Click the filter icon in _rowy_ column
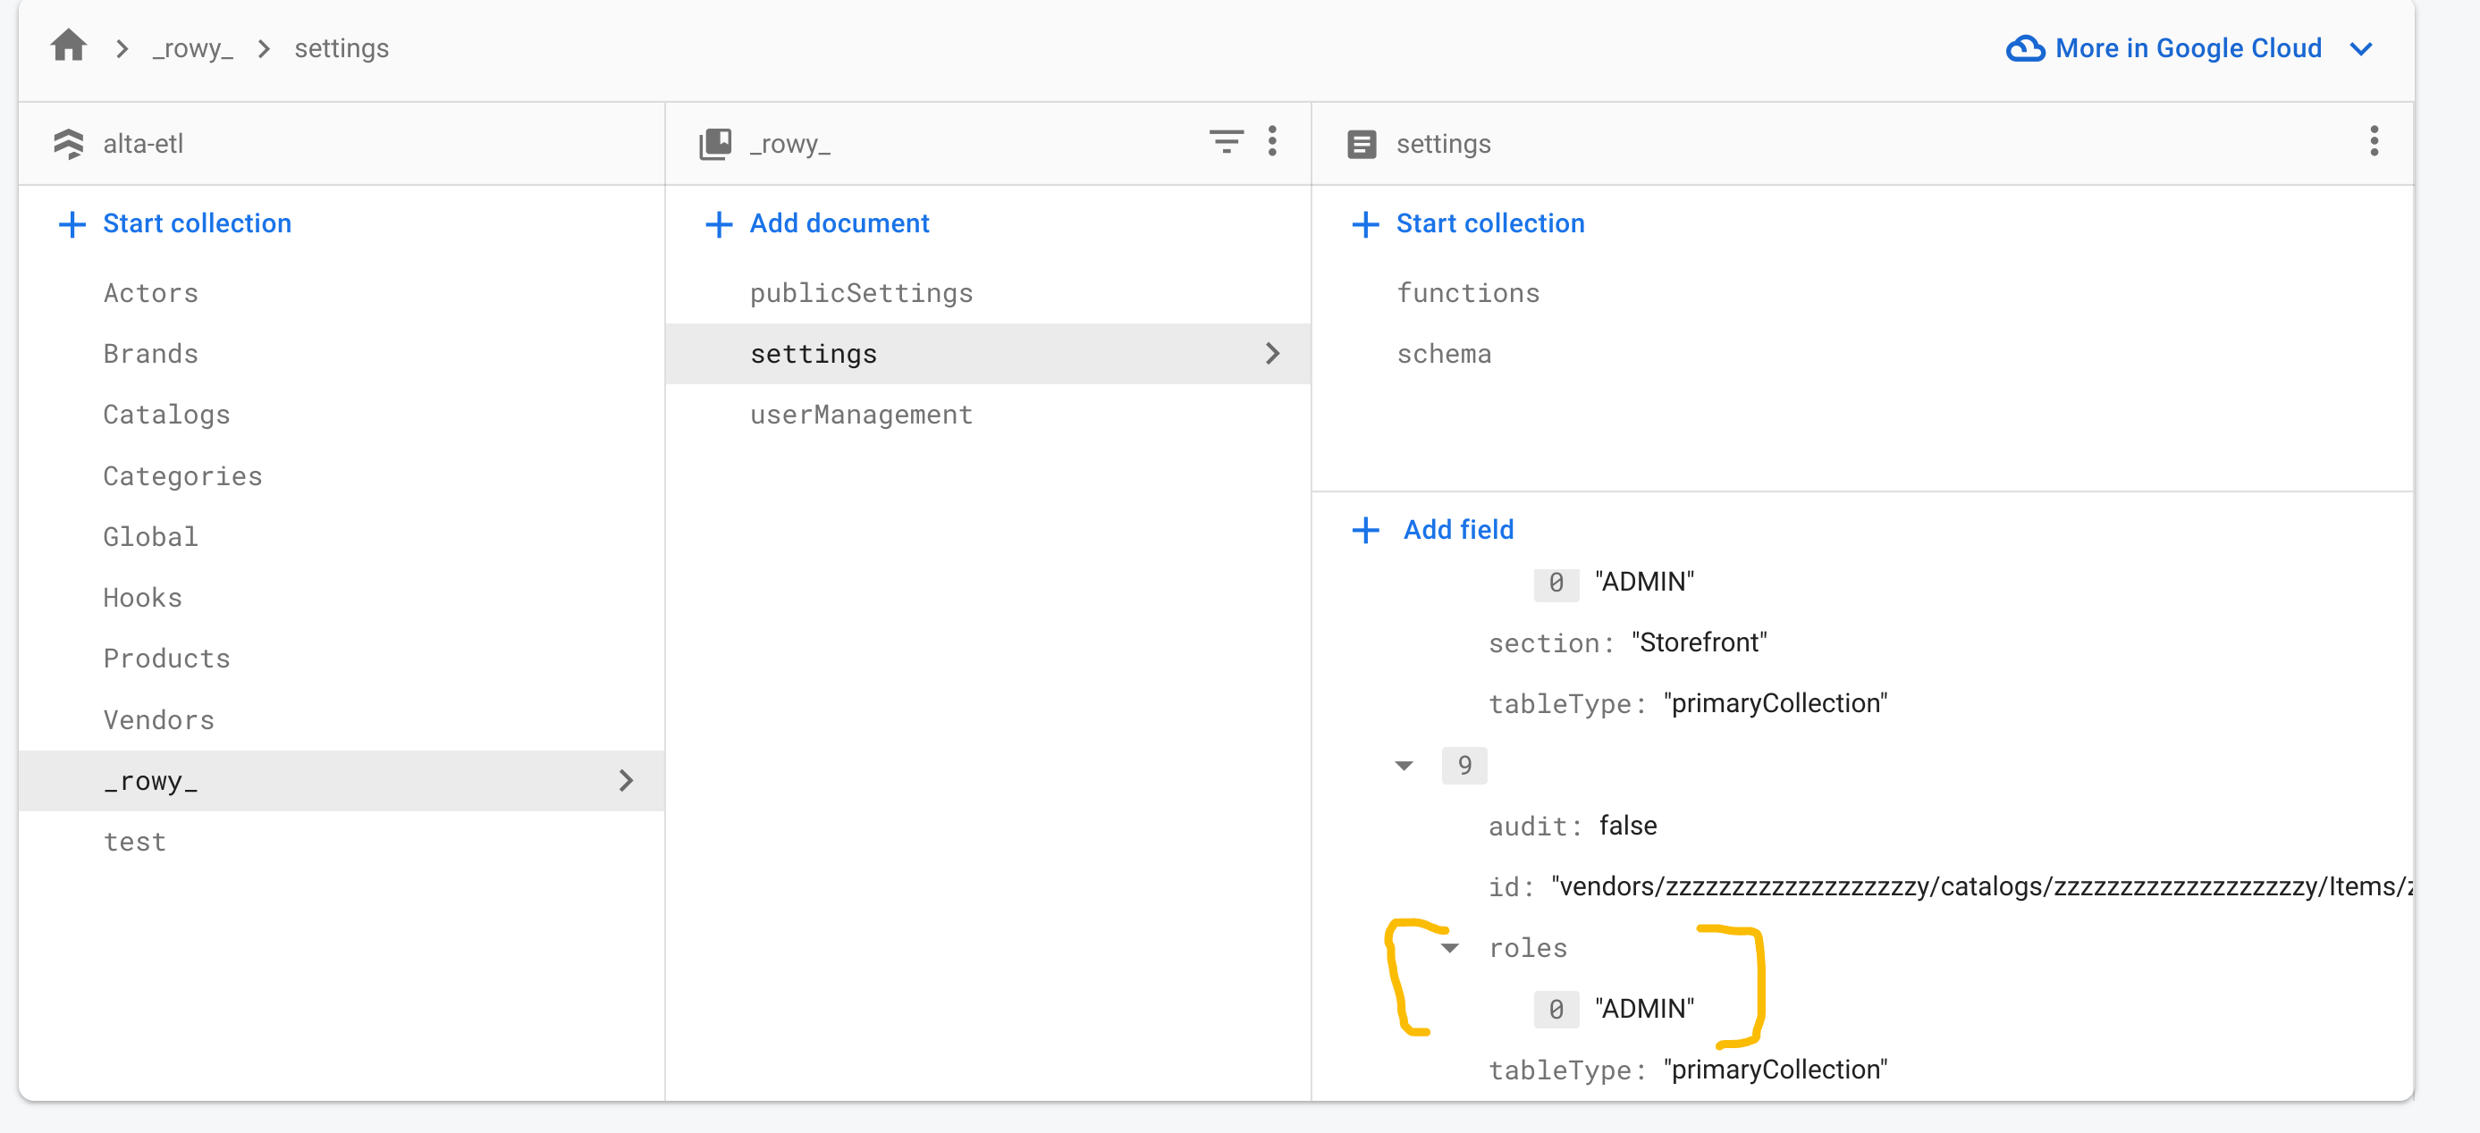 click(1226, 141)
